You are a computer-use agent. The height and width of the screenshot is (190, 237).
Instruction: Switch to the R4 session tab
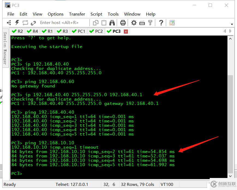point(32,31)
